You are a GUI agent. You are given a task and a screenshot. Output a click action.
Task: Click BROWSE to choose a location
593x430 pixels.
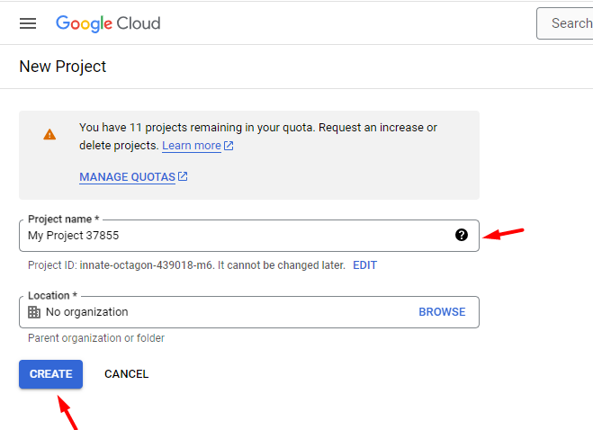442,311
